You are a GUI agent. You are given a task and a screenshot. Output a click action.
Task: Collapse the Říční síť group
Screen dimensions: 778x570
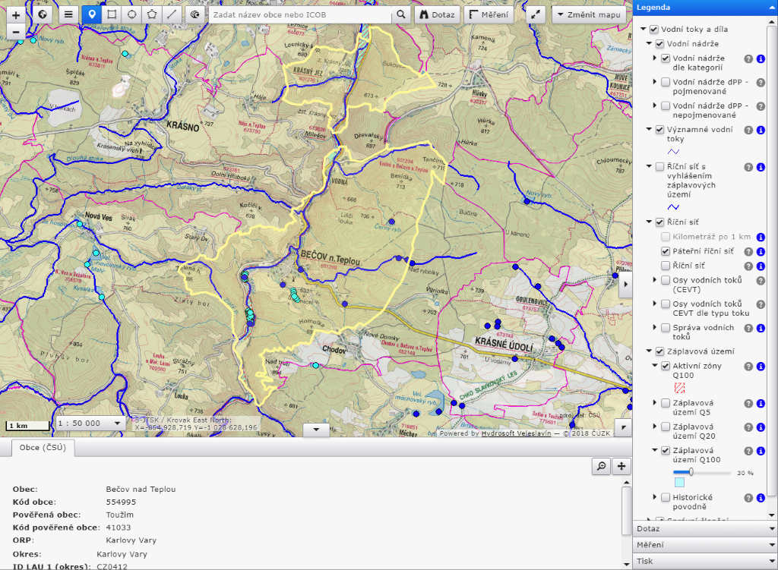pyautogui.click(x=649, y=222)
